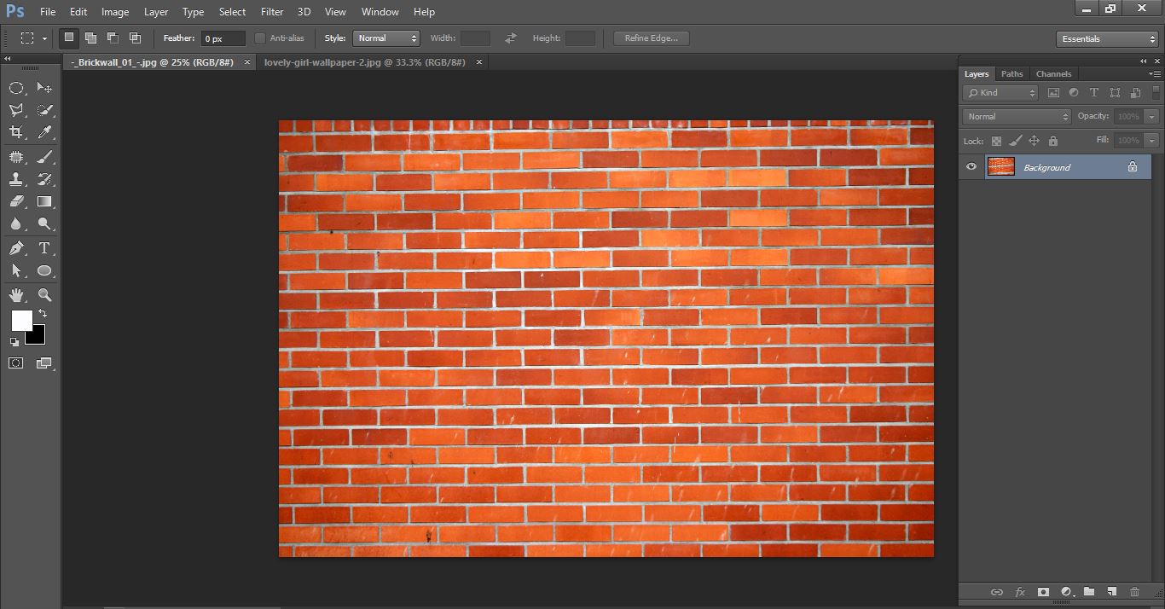Select the Horizontal Type tool
The width and height of the screenshot is (1165, 609).
coord(44,248)
